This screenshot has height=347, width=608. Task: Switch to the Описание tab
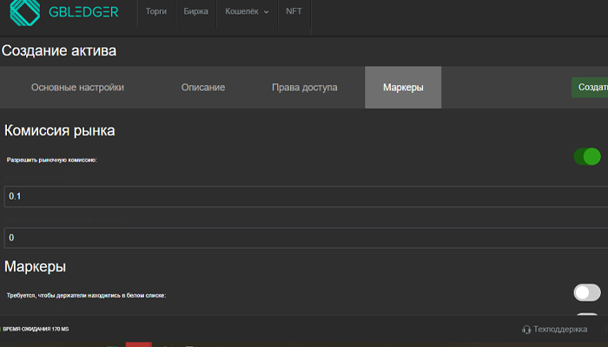pos(203,88)
